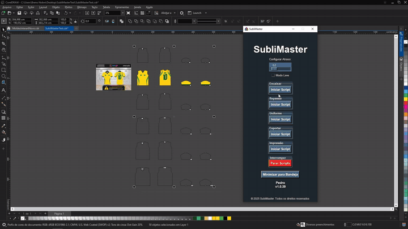Pick the yellow swatch at palette end
The image size is (408, 229).
coord(229,218)
